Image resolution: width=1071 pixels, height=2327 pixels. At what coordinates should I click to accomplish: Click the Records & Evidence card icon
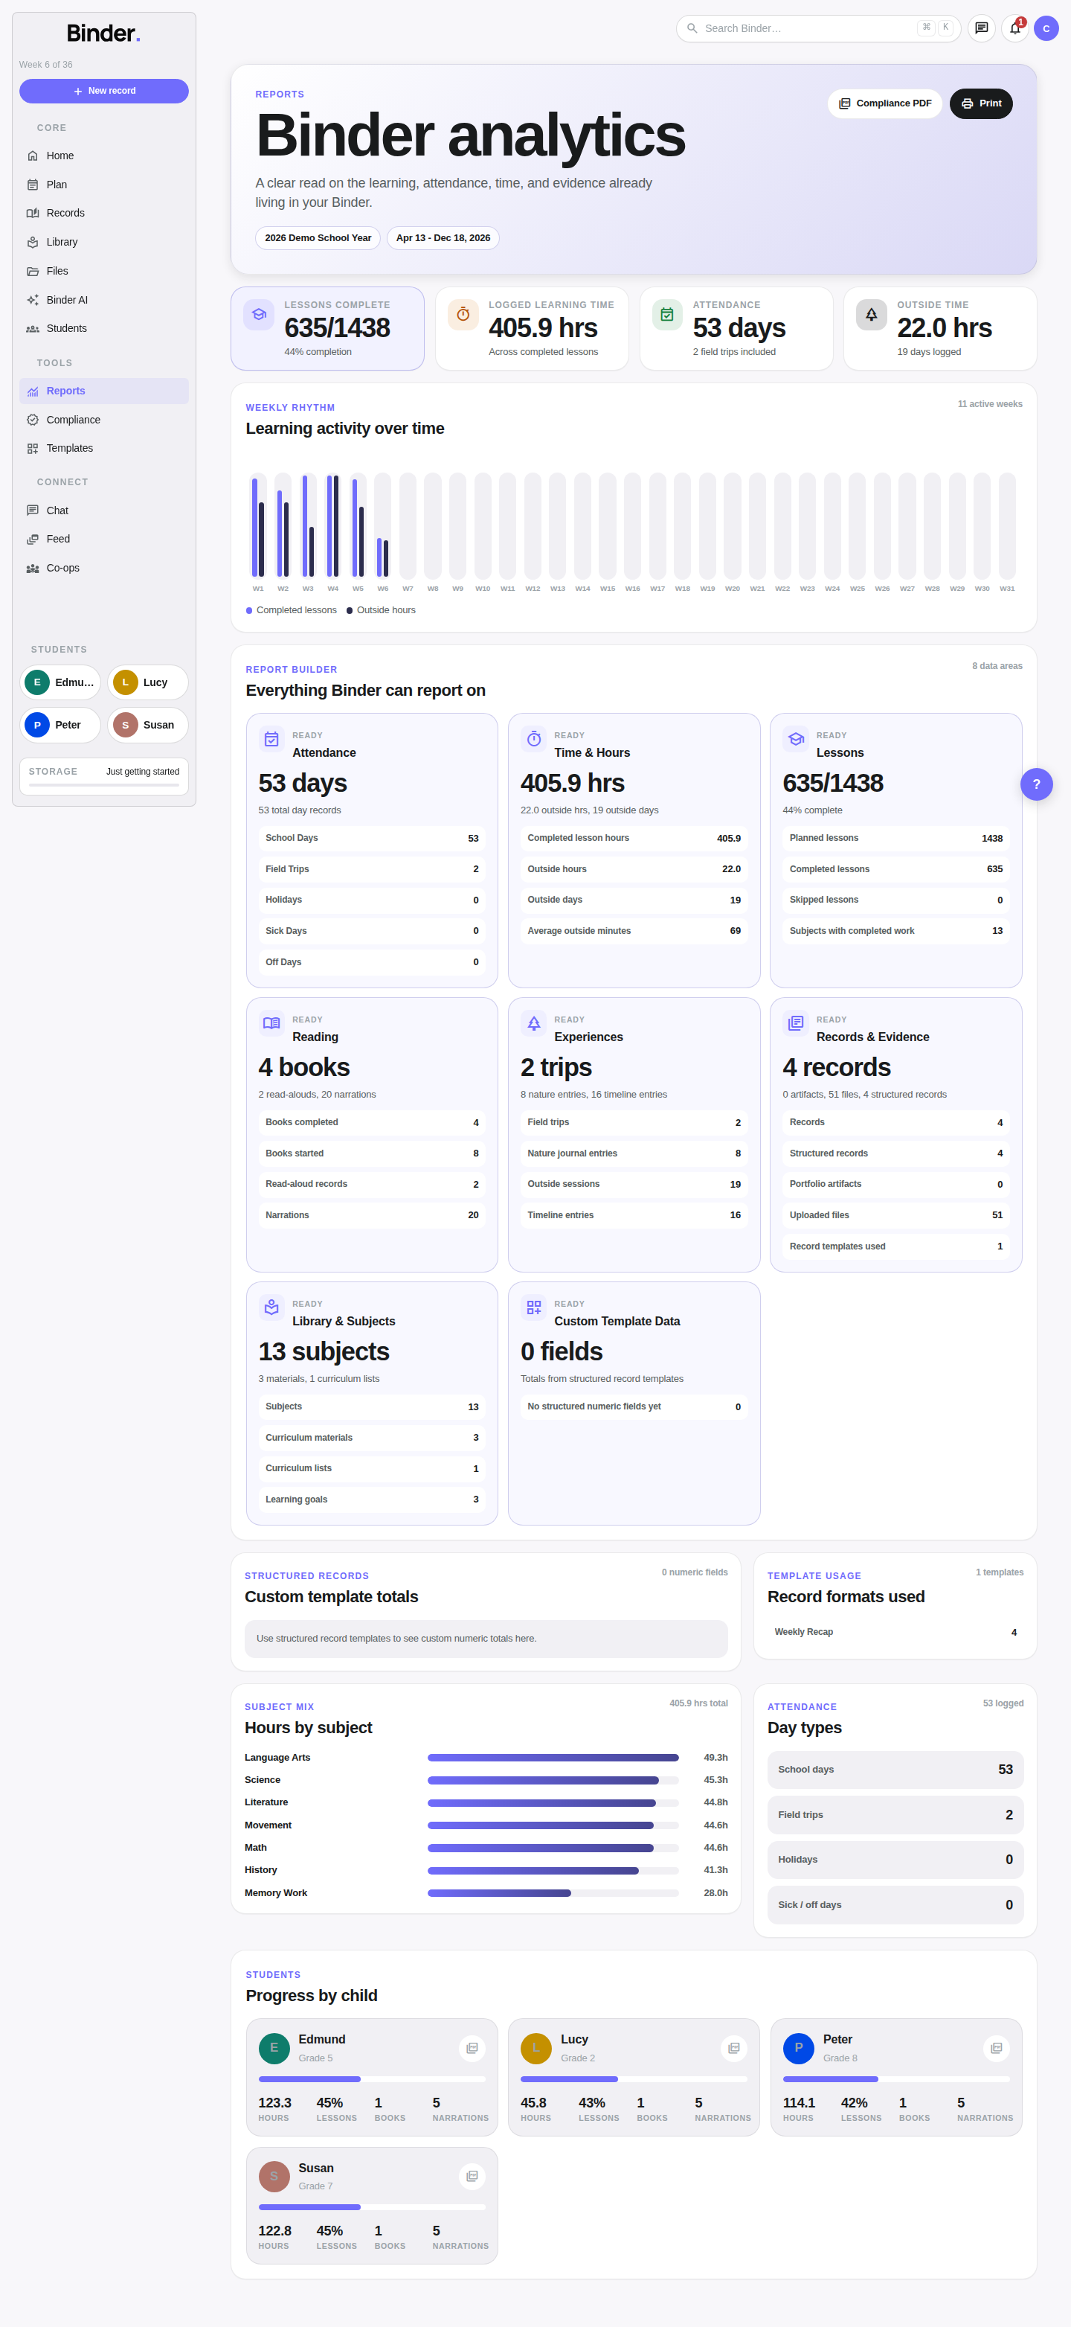point(796,1023)
